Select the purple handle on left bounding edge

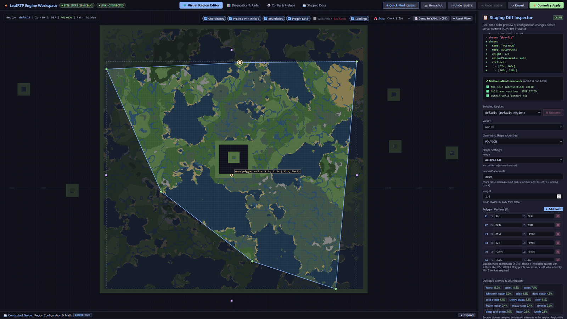coord(106,175)
